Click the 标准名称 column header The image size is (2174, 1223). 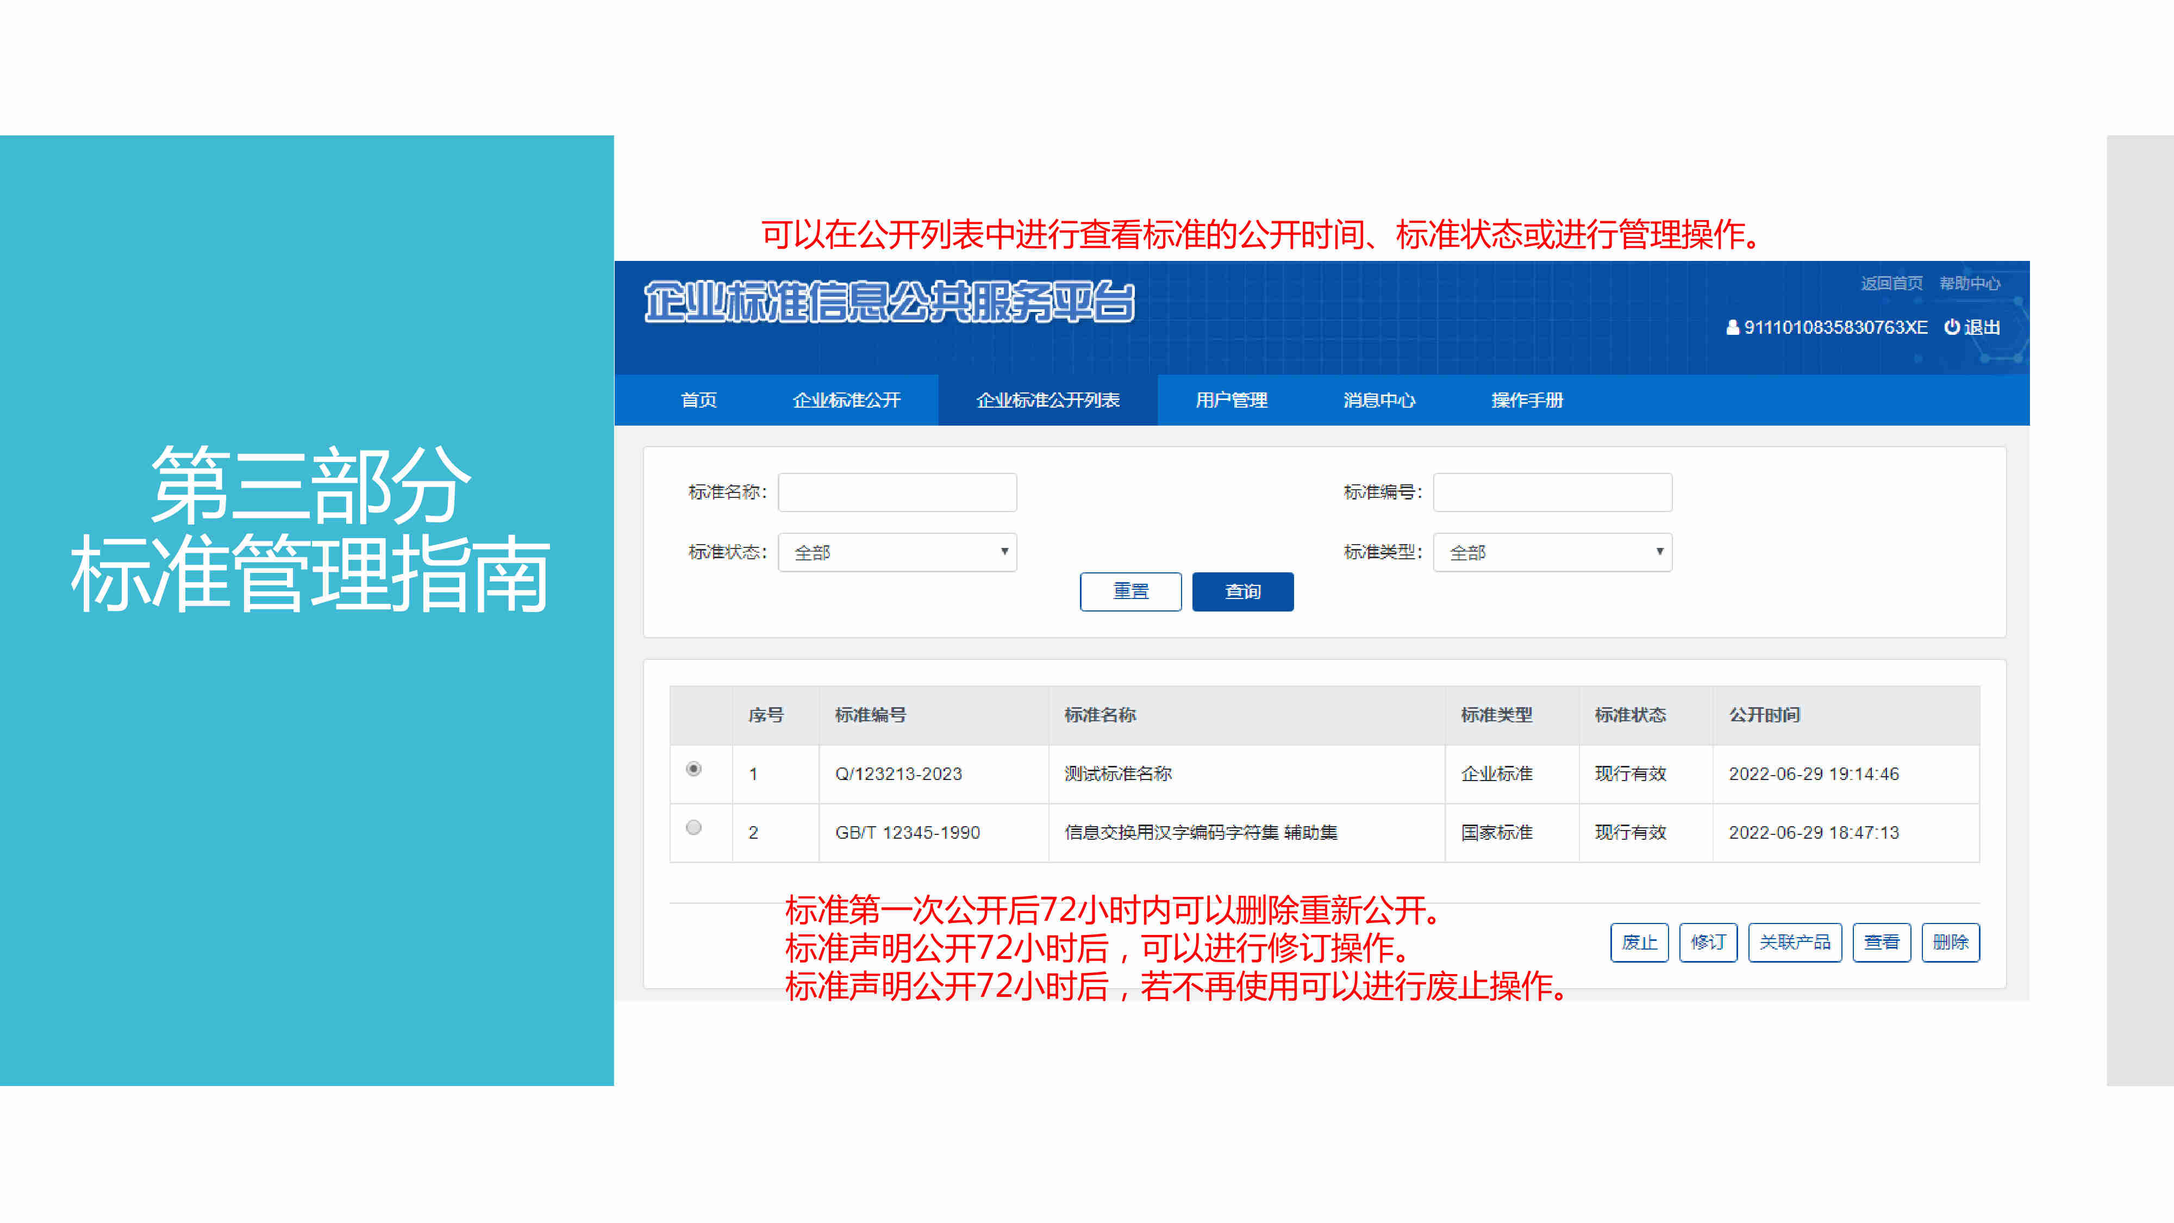[x=1100, y=715]
